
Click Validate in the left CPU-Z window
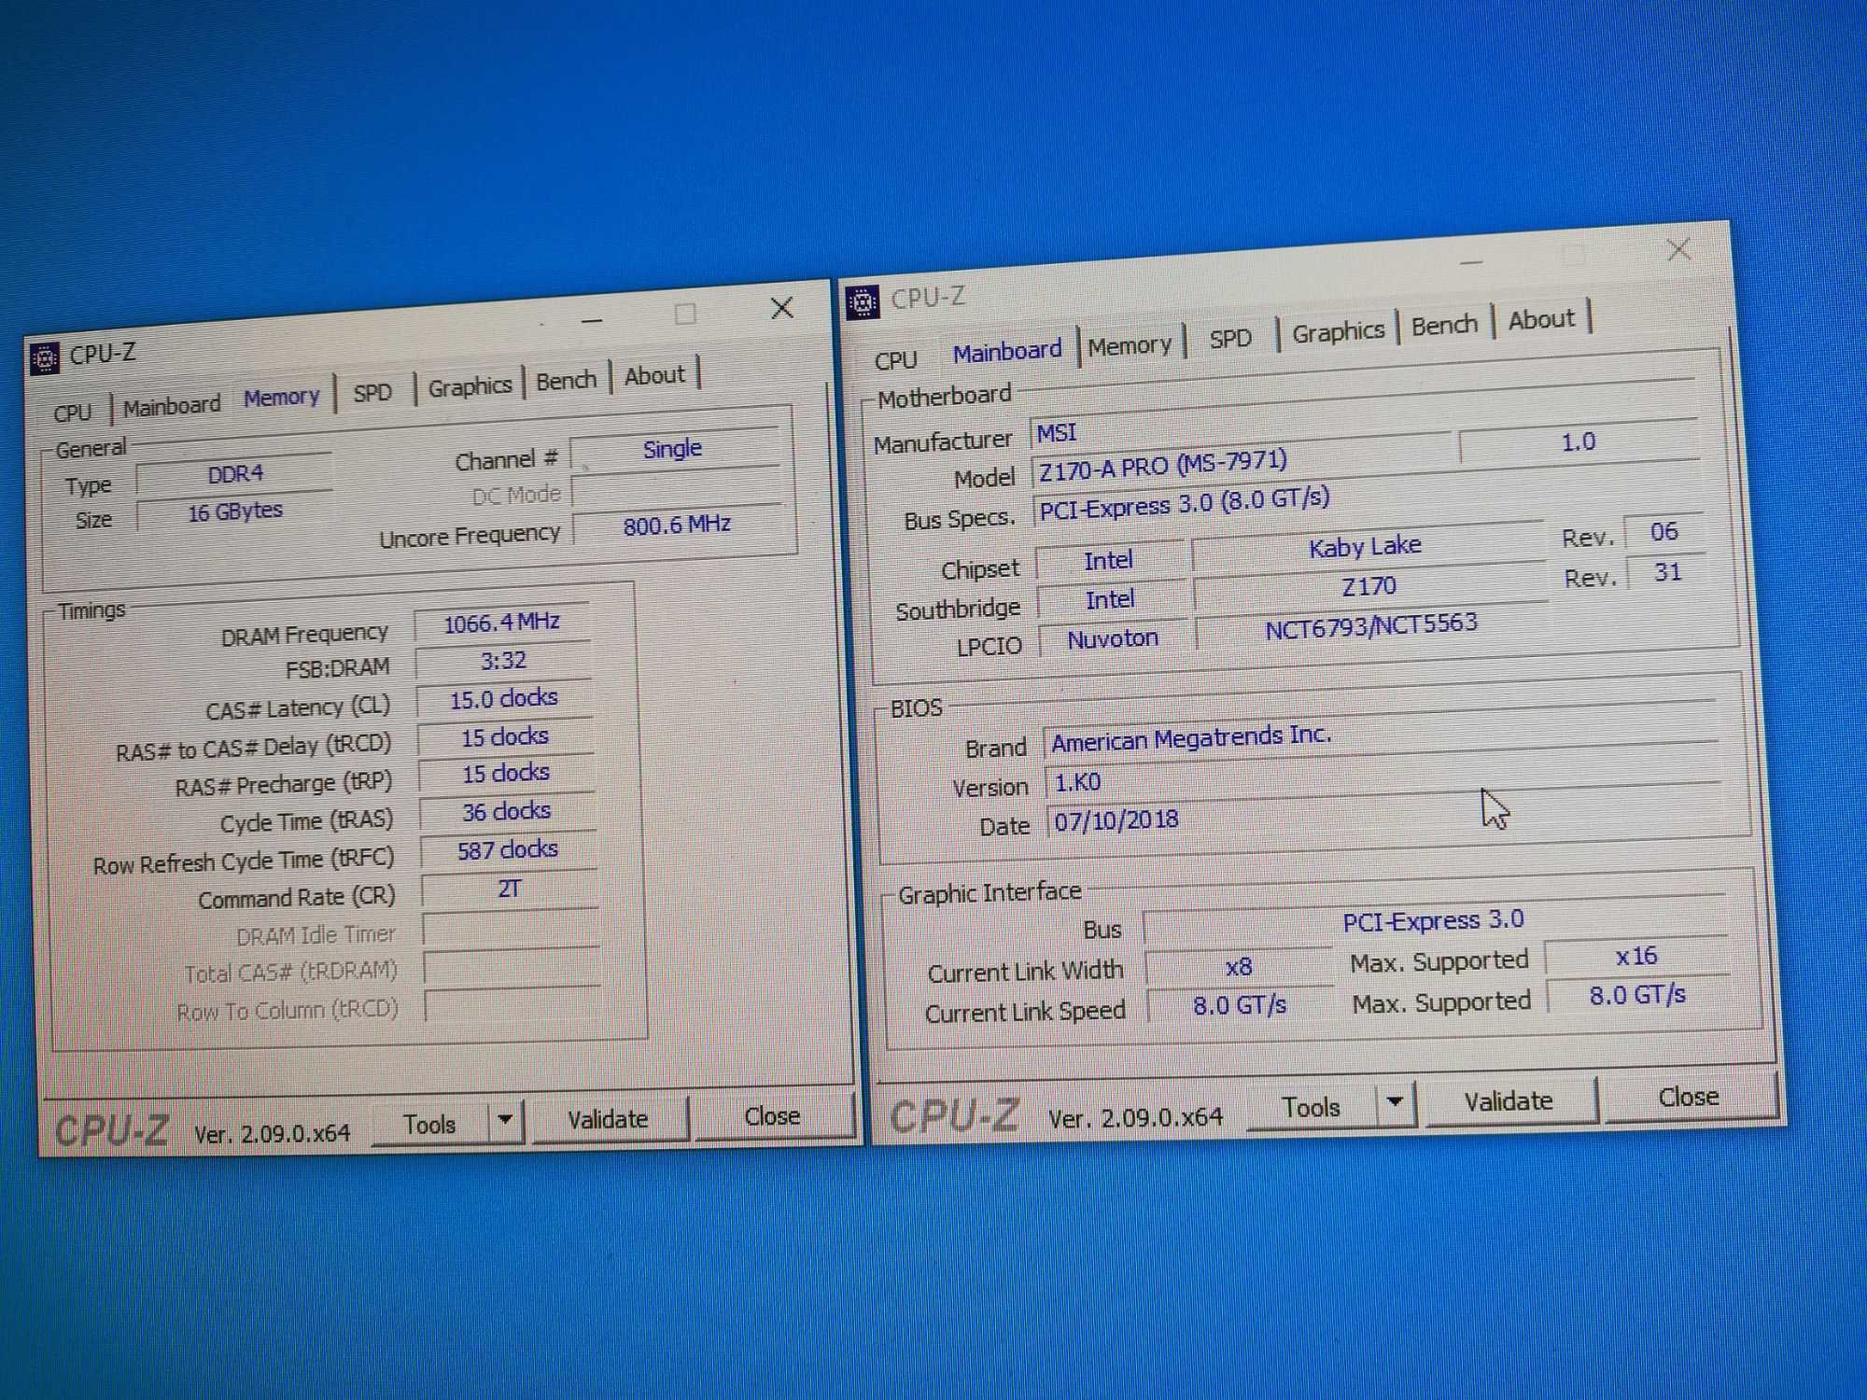608,1118
